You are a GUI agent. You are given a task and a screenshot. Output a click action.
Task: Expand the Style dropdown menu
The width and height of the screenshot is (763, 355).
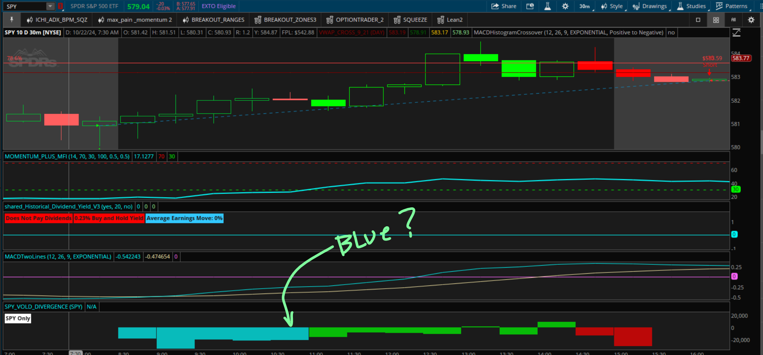612,6
